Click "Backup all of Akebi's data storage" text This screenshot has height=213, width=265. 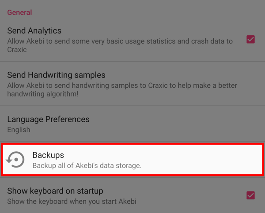coord(87,165)
